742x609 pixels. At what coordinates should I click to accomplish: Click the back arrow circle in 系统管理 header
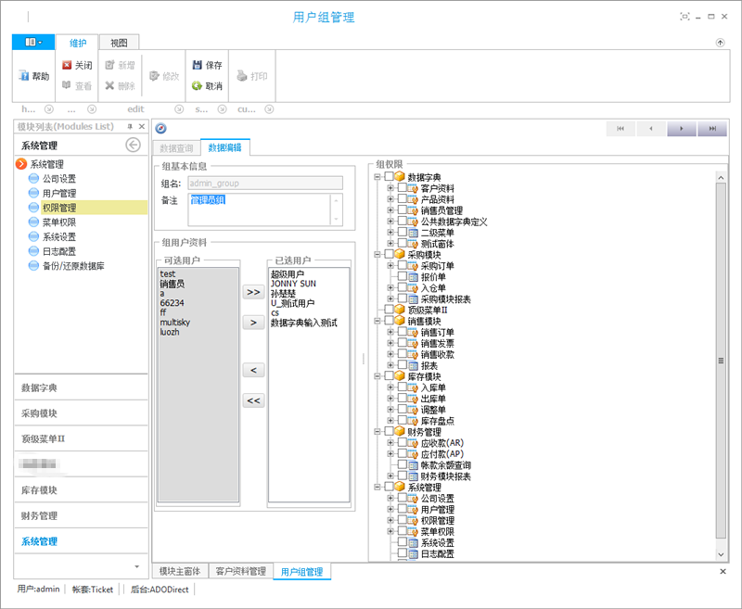pos(133,145)
